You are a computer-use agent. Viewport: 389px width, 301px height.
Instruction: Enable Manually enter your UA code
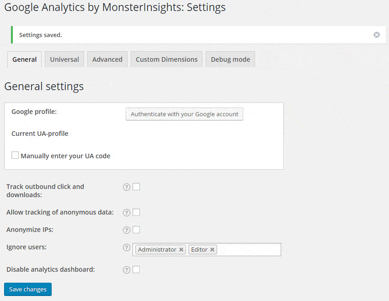tap(15, 155)
